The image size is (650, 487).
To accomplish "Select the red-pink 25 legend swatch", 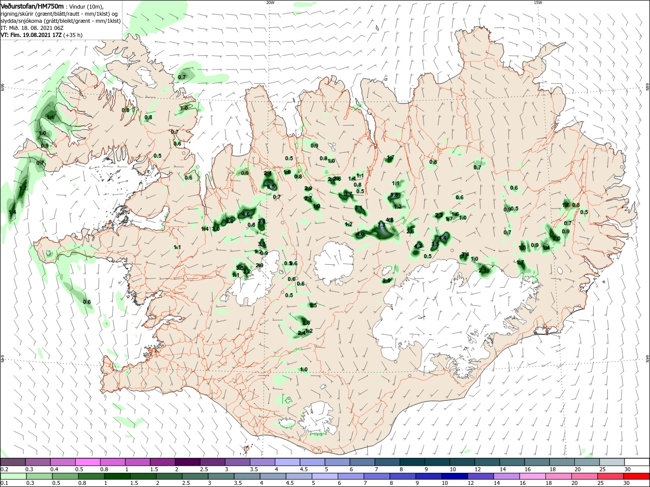I will (x=610, y=476).
